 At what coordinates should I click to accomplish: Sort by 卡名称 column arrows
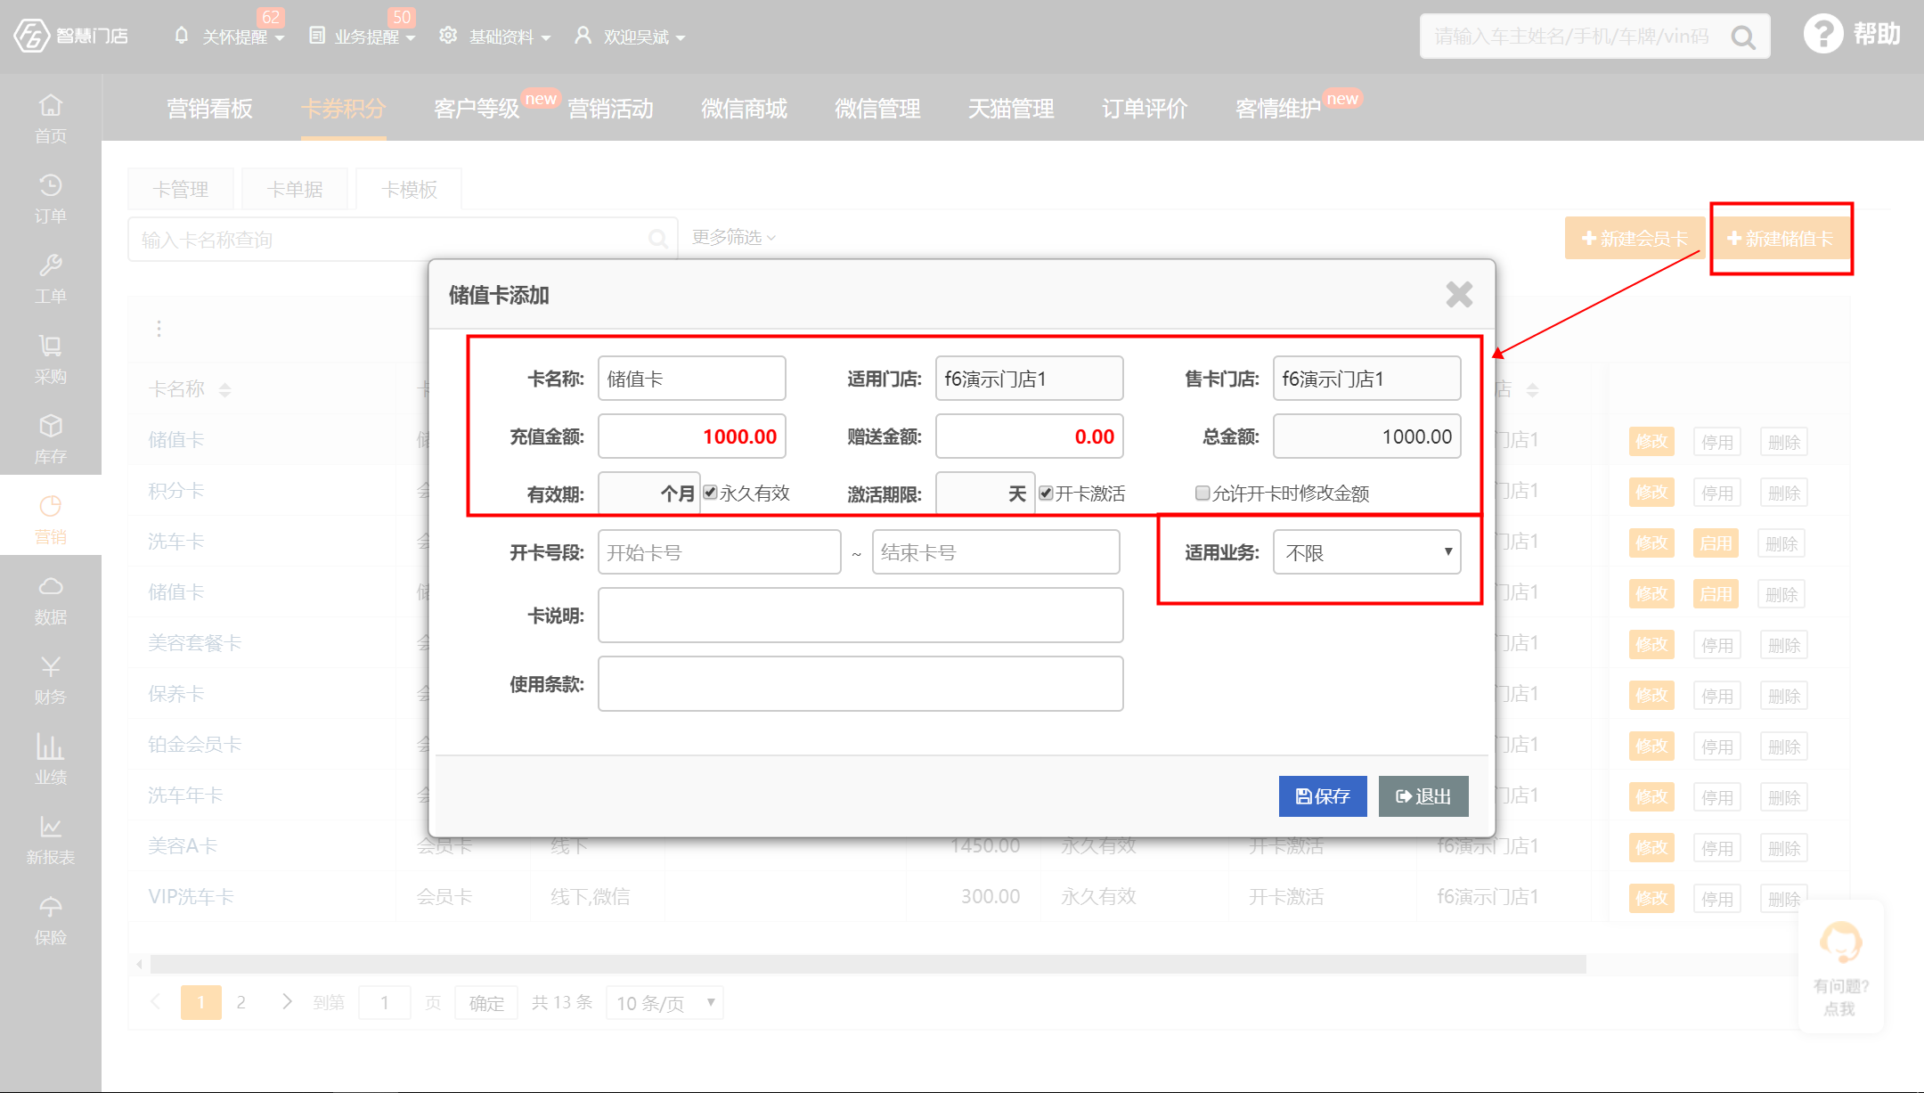[x=224, y=389]
